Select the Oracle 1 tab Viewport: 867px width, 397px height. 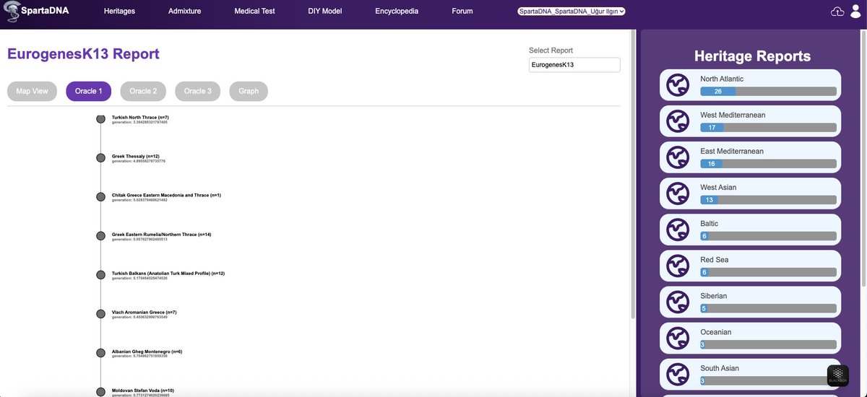[89, 91]
